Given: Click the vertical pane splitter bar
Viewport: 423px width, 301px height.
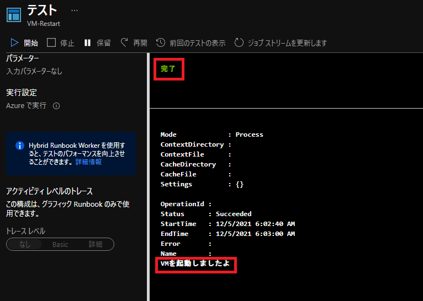Looking at the screenshot, I should point(148,177).
